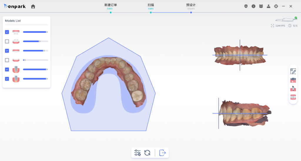Activate the bite midline alignment tool
The image size is (301, 161).
pyautogui.click(x=293, y=97)
